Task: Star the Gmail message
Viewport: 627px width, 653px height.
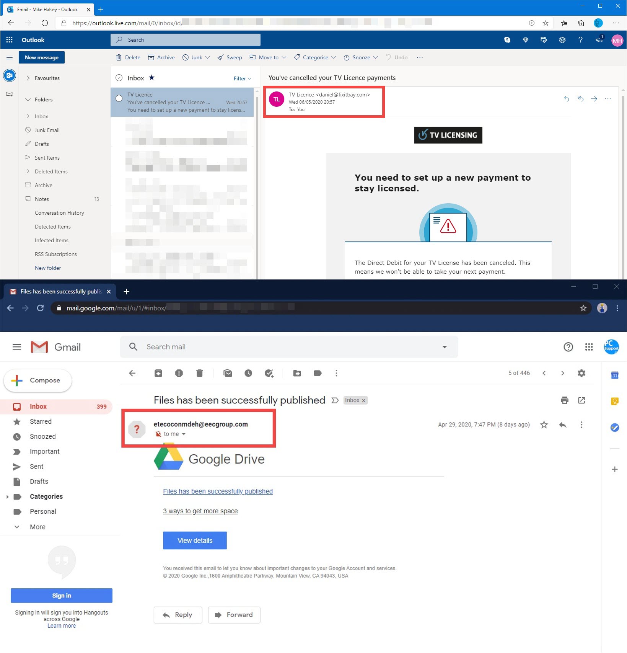Action: (544, 425)
